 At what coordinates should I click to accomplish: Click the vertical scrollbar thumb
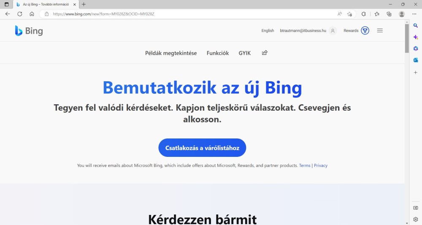407,38
